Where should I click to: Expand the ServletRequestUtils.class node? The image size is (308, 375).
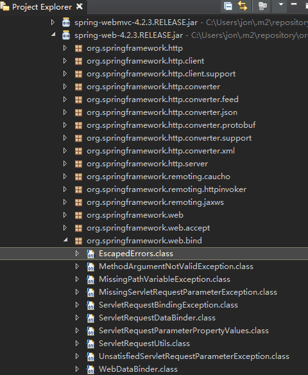[x=77, y=344]
